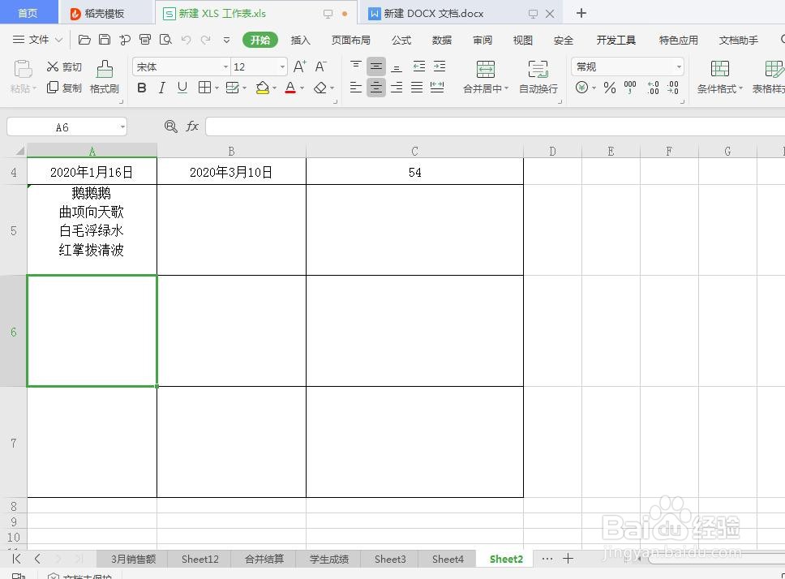The height and width of the screenshot is (579, 785).
Task: Click the Cut (剪切) button
Action: coord(64,67)
